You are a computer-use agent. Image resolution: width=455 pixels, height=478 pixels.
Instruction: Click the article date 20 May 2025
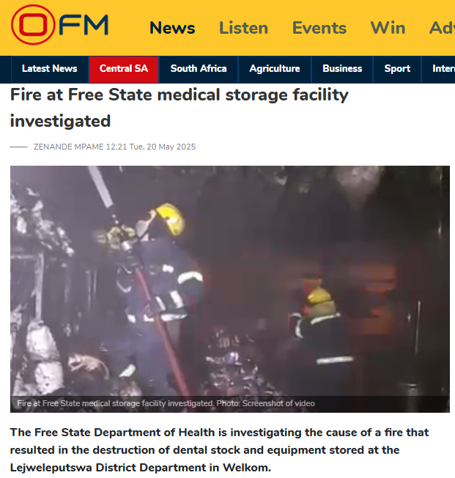171,147
